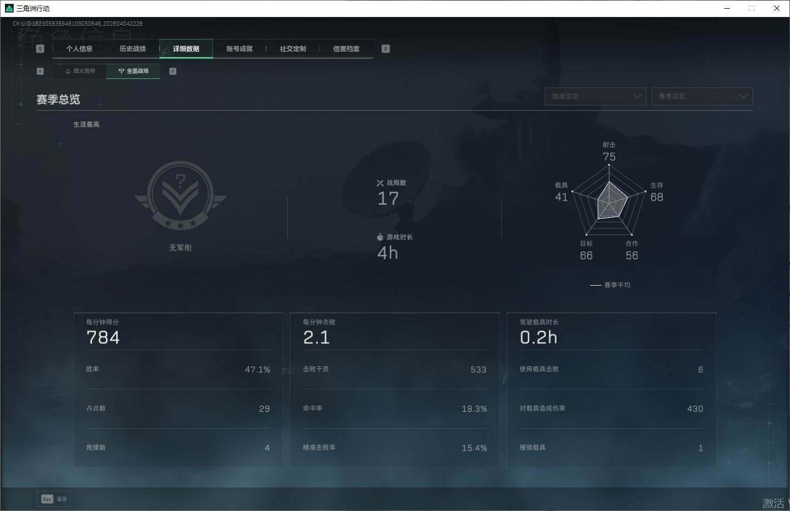This screenshot has width=790, height=511.
Task: Expand the 数据总览 dropdown
Action: (x=596, y=96)
